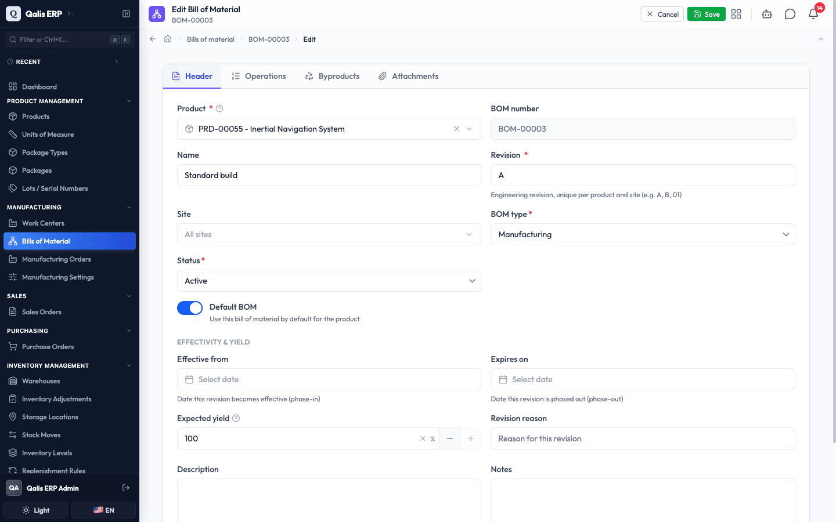The height and width of the screenshot is (522, 836).
Task: Collapse the Product Management section
Action: tap(129, 101)
